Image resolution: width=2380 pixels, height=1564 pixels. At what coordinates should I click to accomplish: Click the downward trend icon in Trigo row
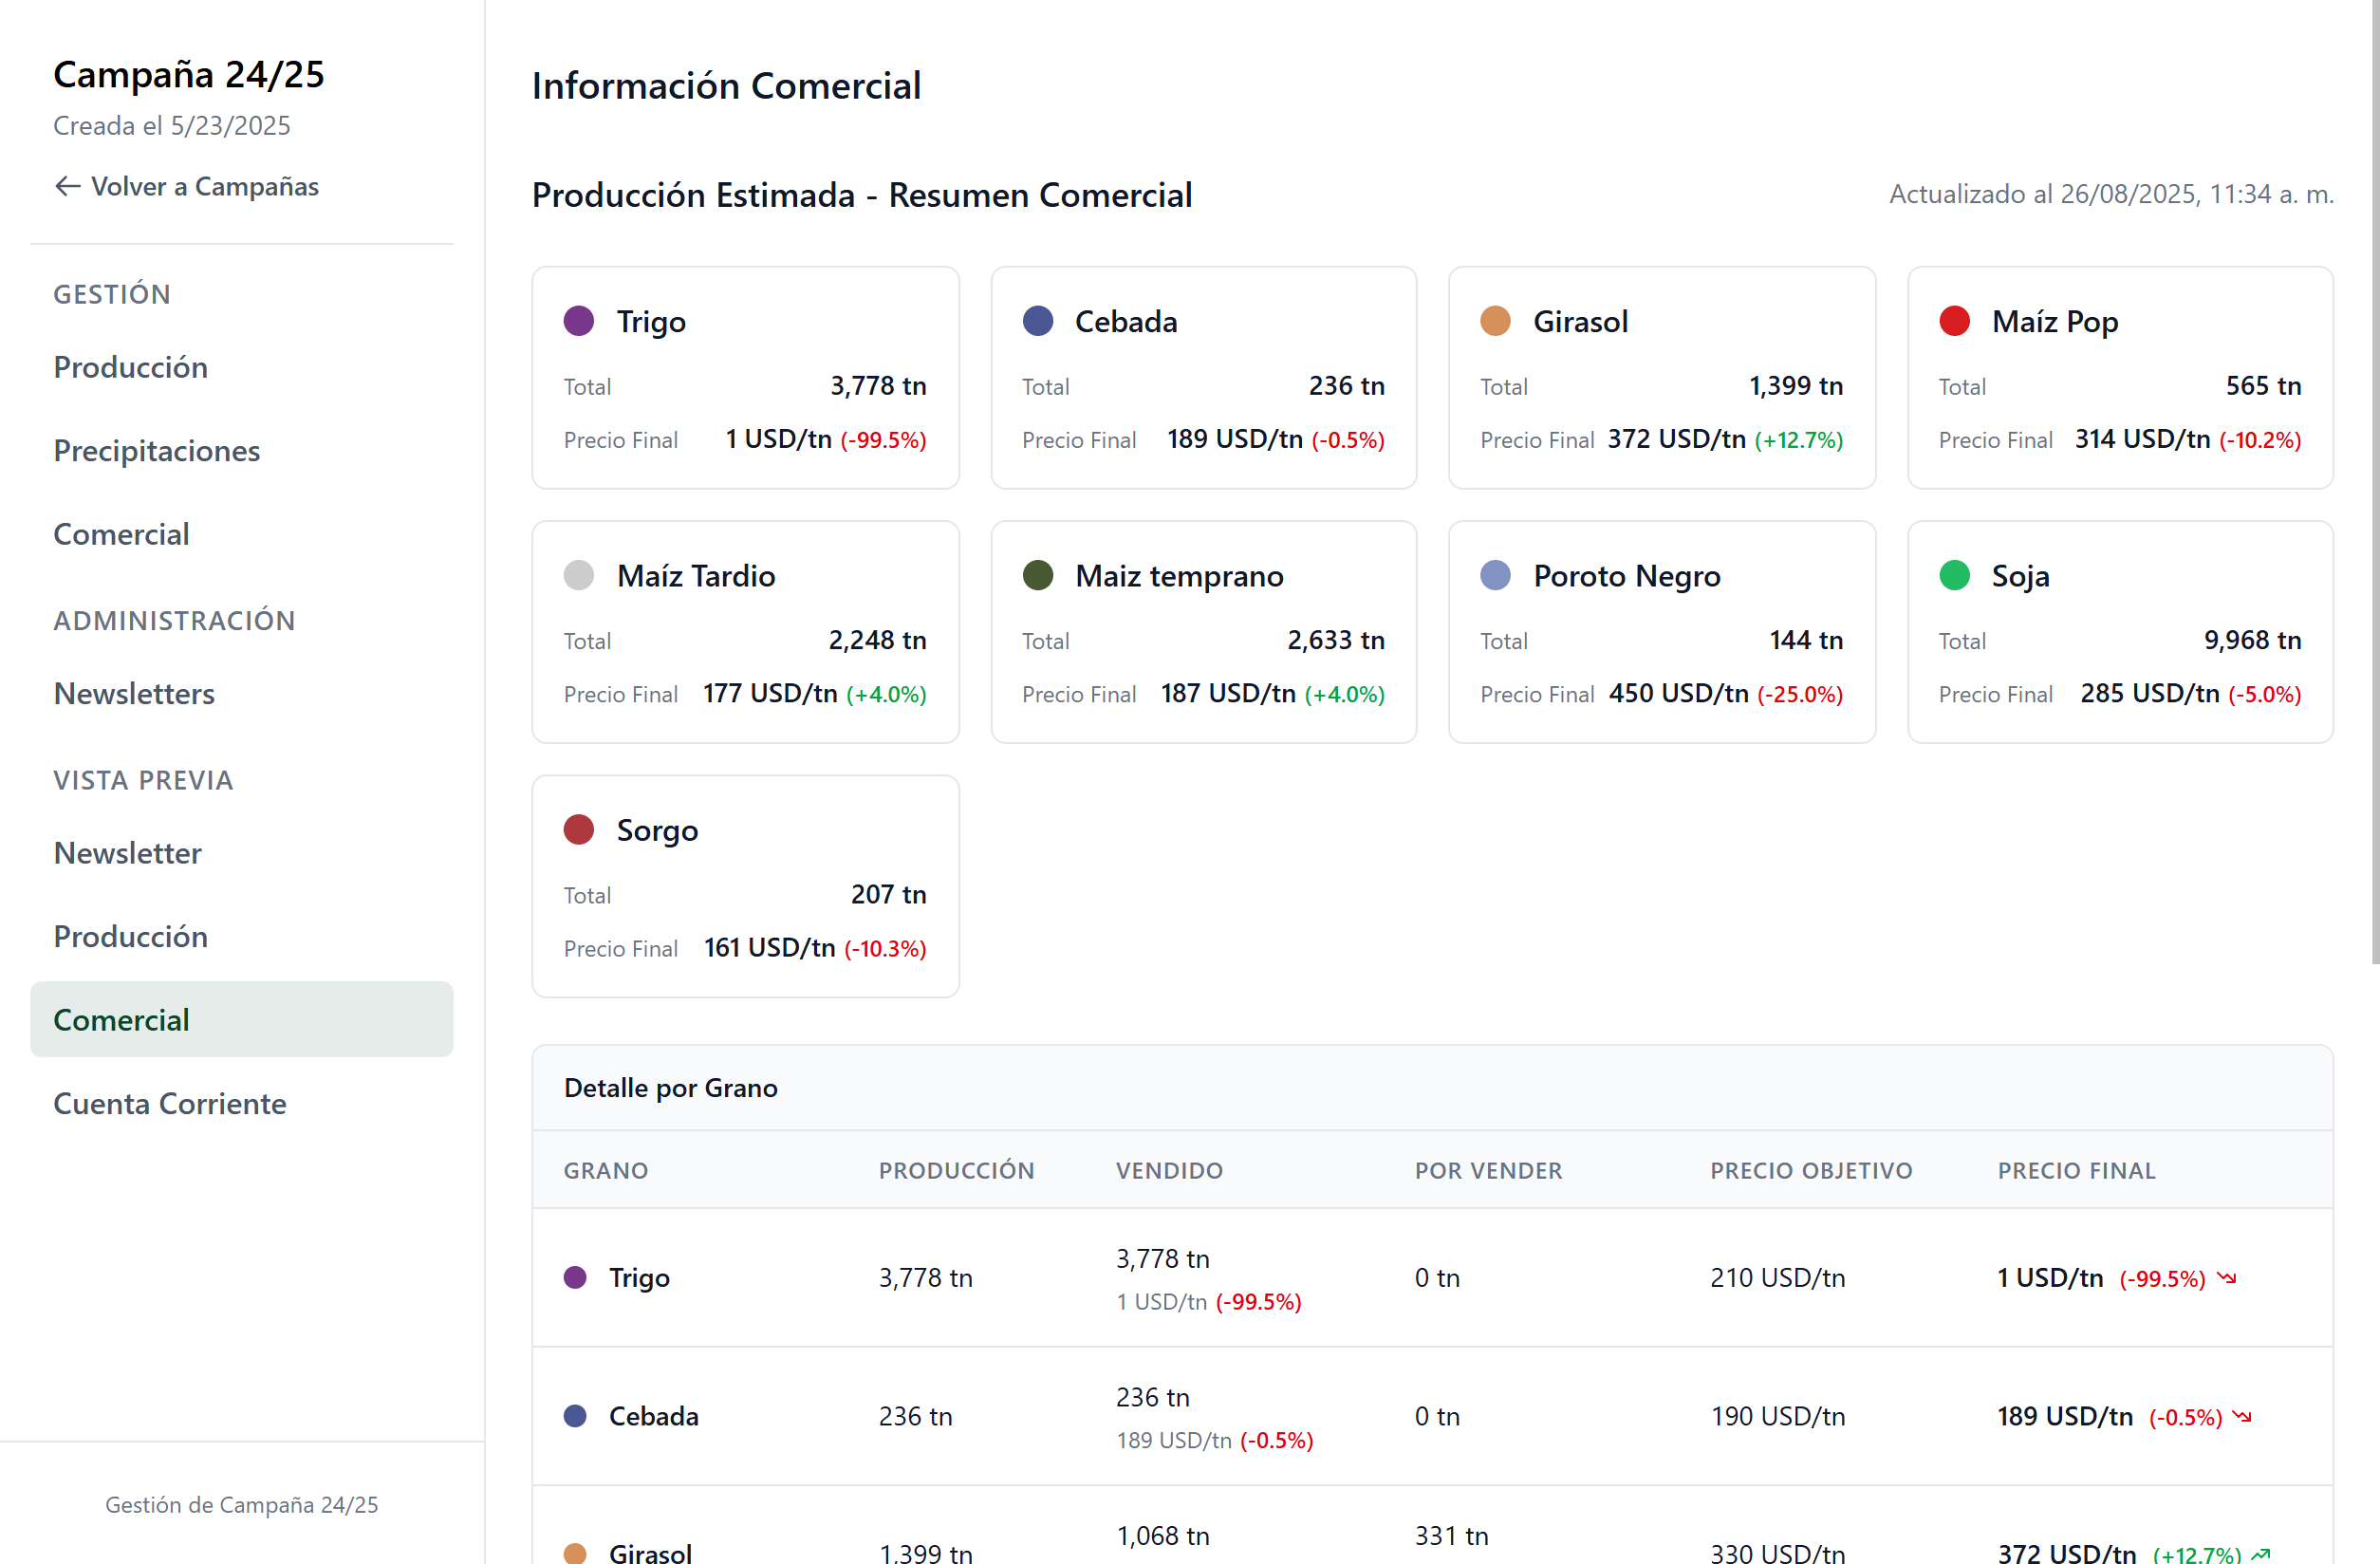tap(2226, 1278)
